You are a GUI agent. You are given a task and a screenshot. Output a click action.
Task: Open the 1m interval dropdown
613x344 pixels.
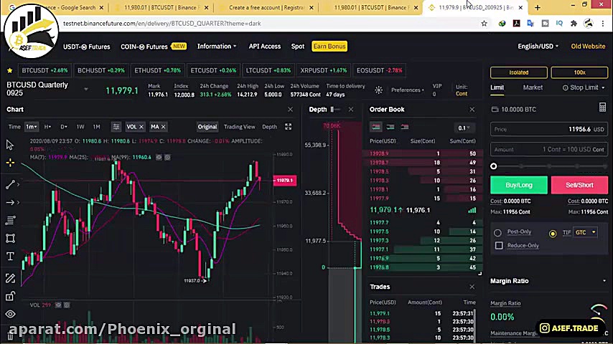(32, 127)
